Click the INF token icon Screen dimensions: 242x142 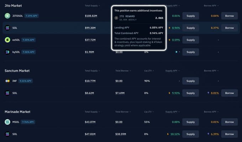7,81
